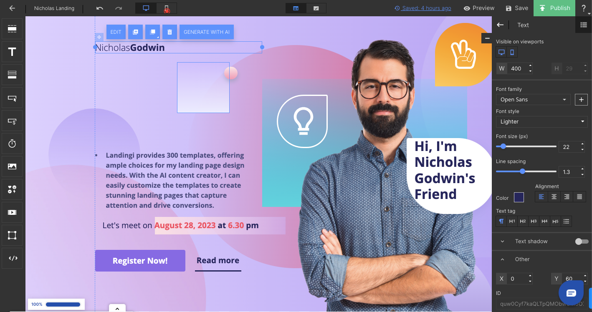Add a section widget from sidebar

[12, 29]
